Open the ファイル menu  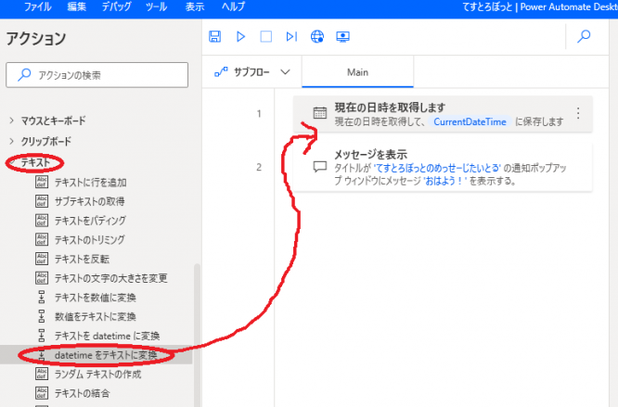(x=37, y=6)
